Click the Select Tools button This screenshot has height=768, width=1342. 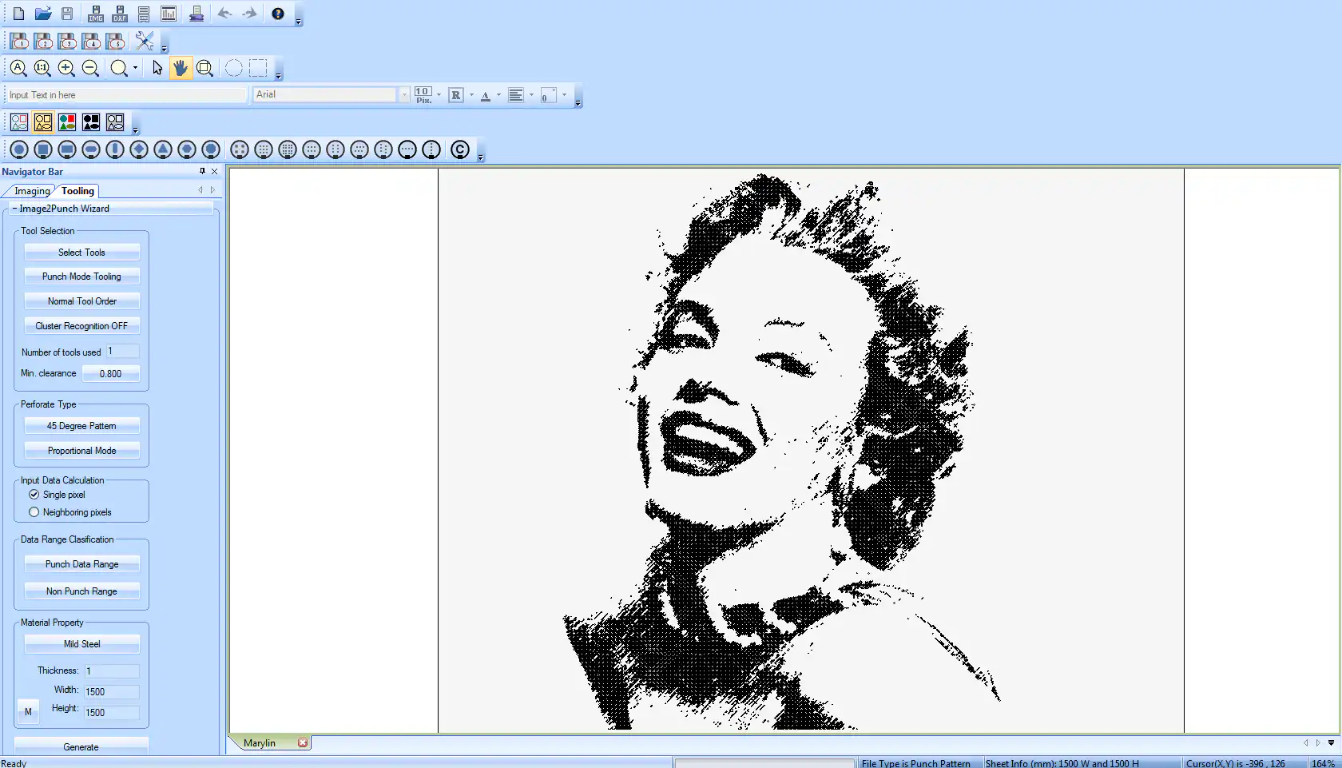click(81, 253)
